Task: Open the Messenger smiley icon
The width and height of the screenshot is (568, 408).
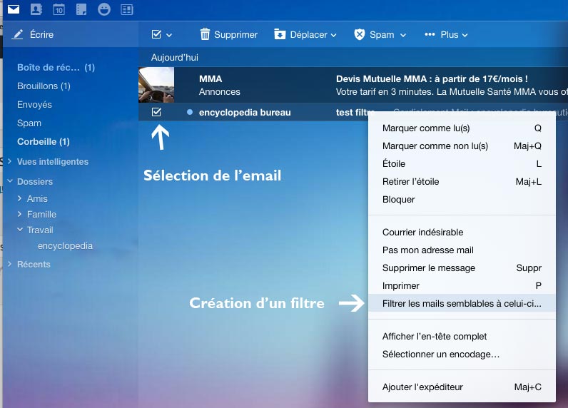Action: point(104,10)
